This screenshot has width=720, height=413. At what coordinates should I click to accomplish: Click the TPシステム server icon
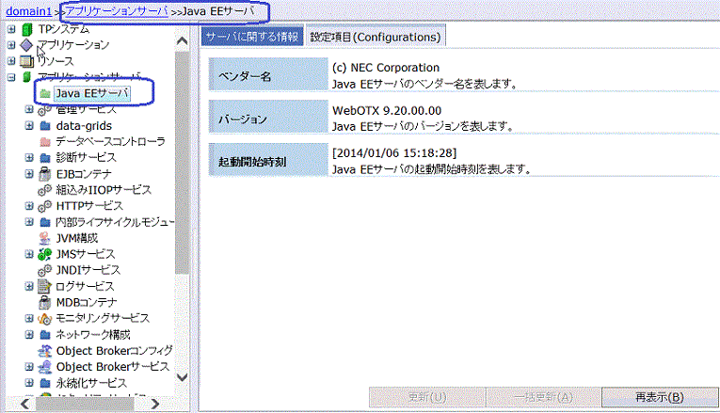pos(26,29)
